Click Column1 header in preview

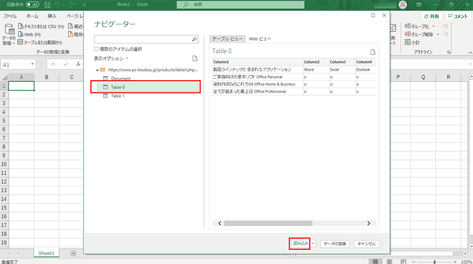tap(258, 62)
